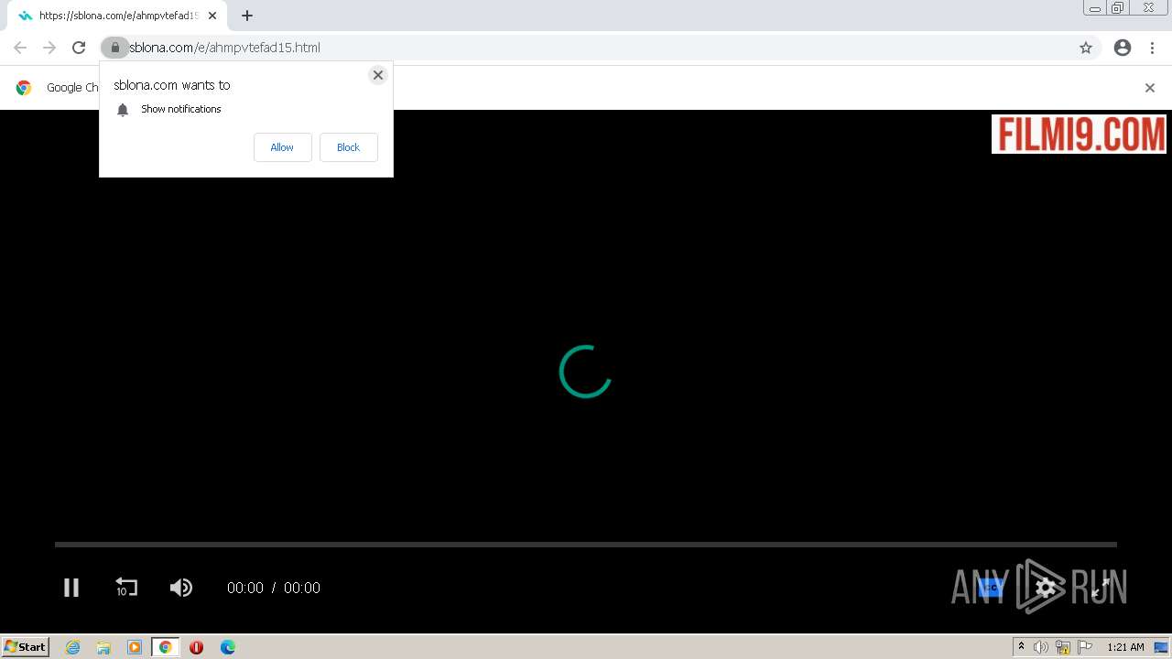Toggle closed captions CC button
1172x659 pixels.
(992, 588)
